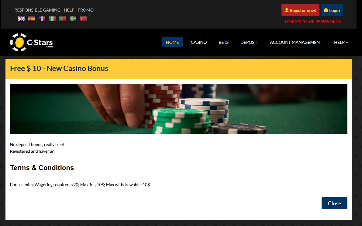362x226 pixels.
Task: Click the C-Stars logo
Action: (x=31, y=42)
